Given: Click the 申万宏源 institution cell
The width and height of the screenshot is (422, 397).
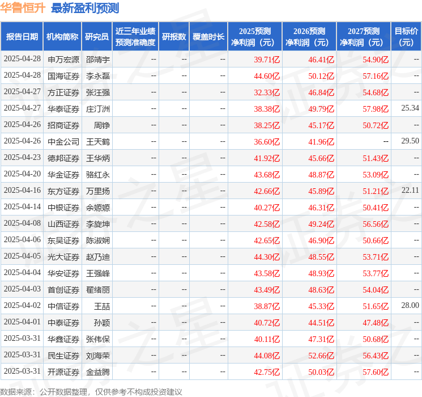Looking at the screenshot, I should (x=63, y=60).
